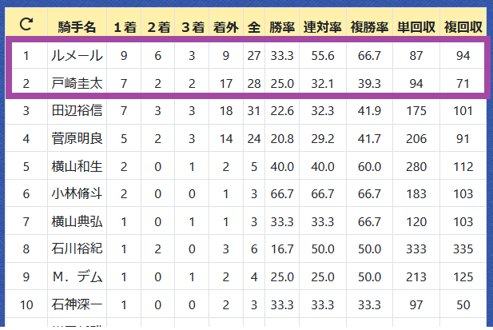The width and height of the screenshot is (493, 330).
Task: Select jockey name 菅原明良
Action: pos(77,138)
